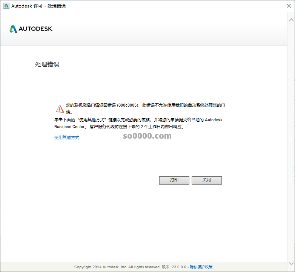The image size is (295, 272).
Task: Click the 处理错误 heading text
Action: tap(47, 64)
